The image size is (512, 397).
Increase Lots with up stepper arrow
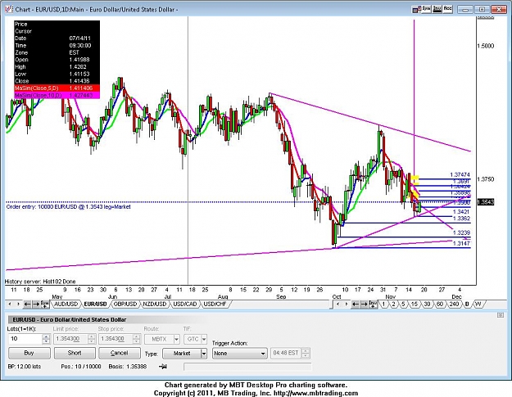pos(46,336)
